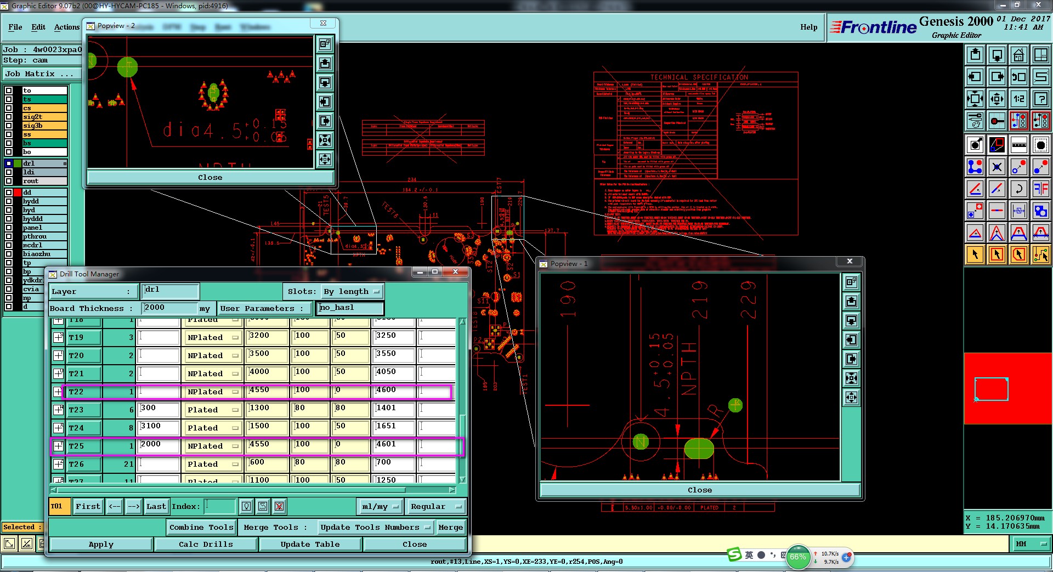Image resolution: width=1053 pixels, height=572 pixels.
Task: Click the Board Thickness input field
Action: click(x=169, y=308)
